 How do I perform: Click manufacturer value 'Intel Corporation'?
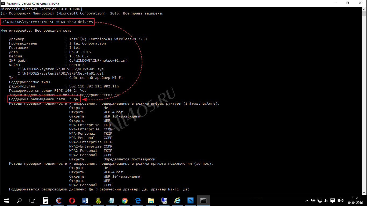click(x=88, y=43)
